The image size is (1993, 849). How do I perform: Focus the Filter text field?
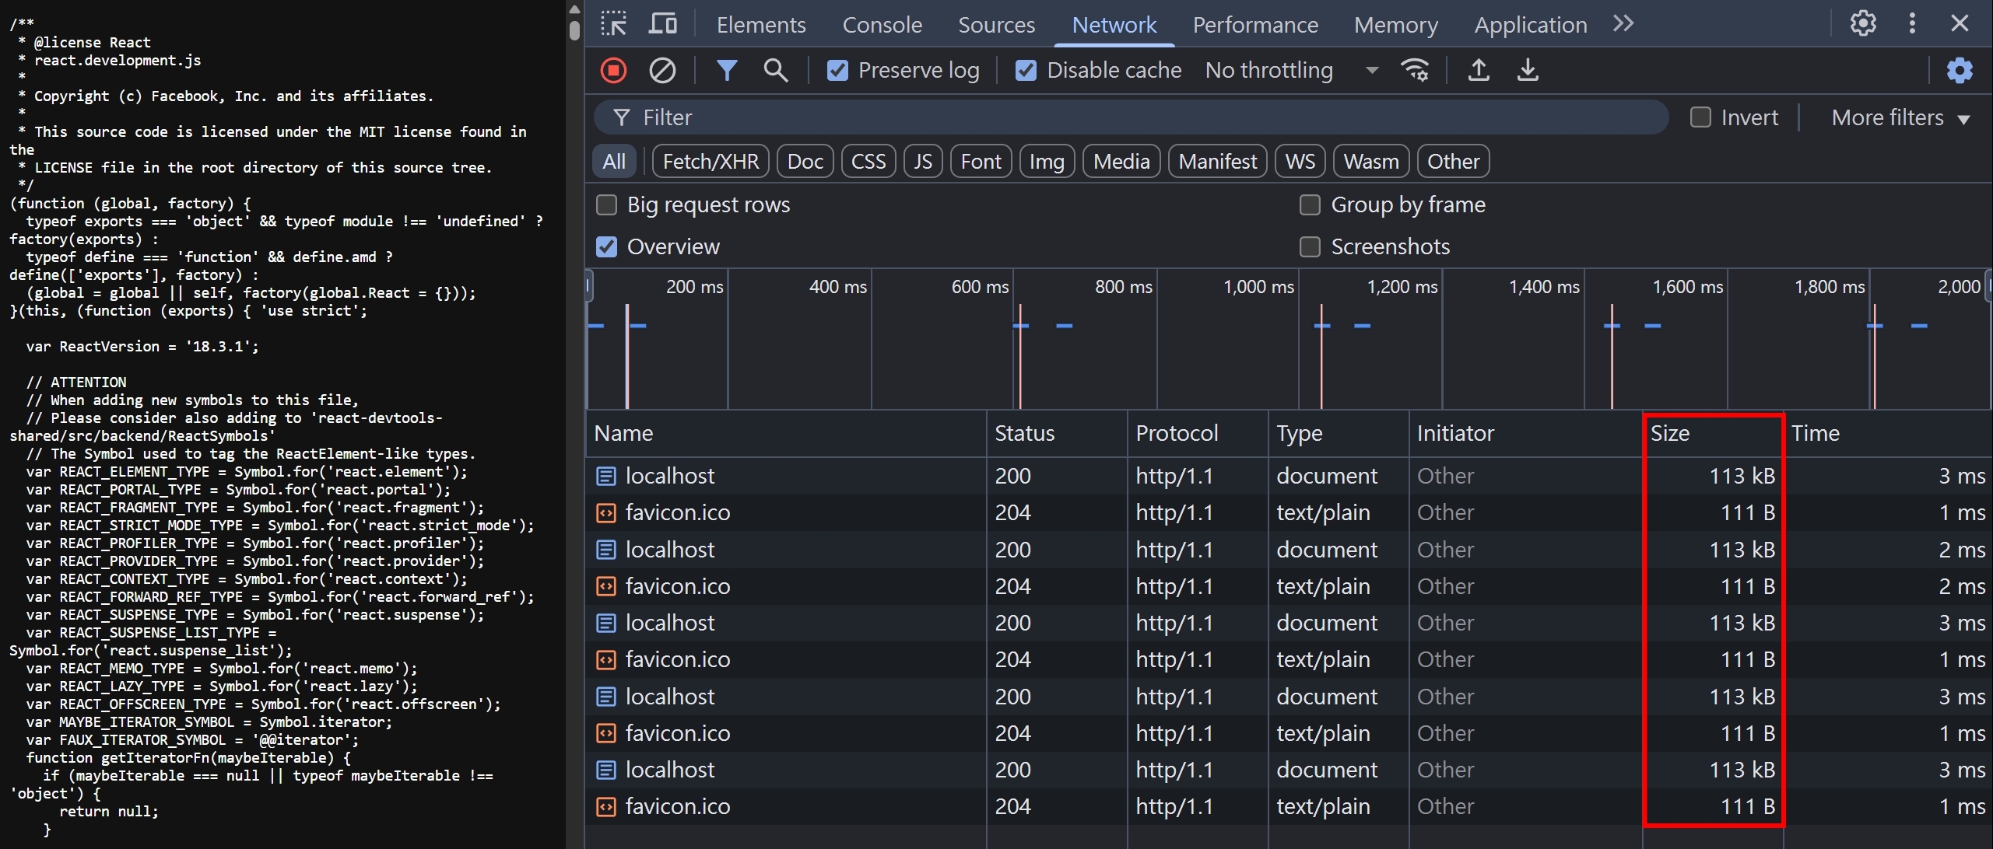click(x=1132, y=117)
